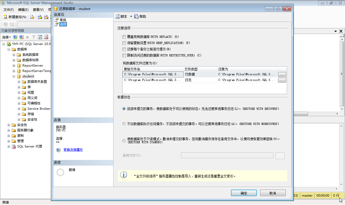Click the 帮助 help icon in dialog toolbar
This screenshot has width=345, height=205.
(136, 16)
